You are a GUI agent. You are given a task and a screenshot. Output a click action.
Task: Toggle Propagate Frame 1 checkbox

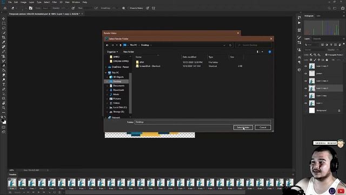pos(327,55)
